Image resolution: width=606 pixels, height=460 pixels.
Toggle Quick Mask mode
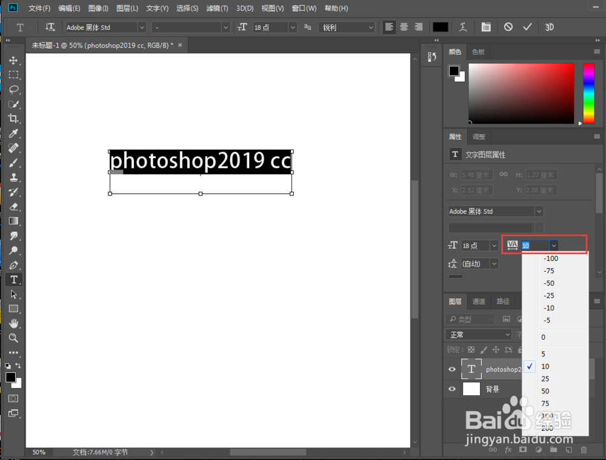[x=13, y=398]
